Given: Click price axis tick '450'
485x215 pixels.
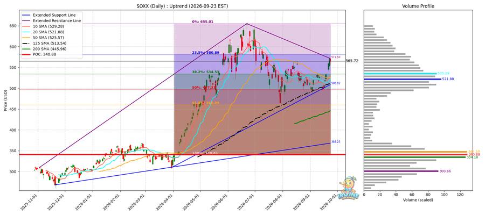Looking at the screenshot, I should click(14, 109).
